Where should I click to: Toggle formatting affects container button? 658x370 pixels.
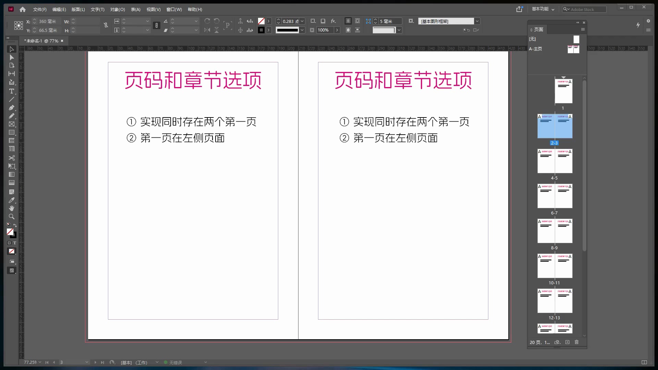pyautogui.click(x=9, y=243)
